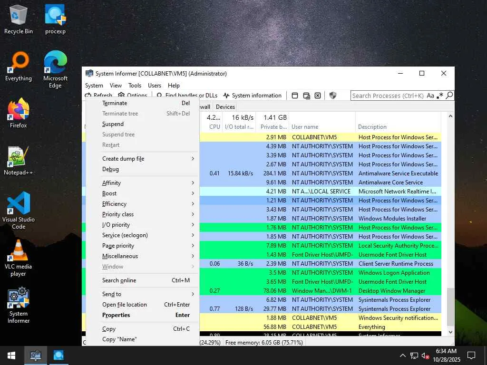Select Properties in the context menu

point(143,315)
